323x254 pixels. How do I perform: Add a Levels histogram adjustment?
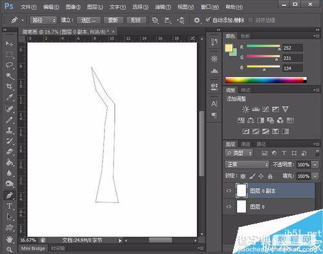[x=256, y=109]
